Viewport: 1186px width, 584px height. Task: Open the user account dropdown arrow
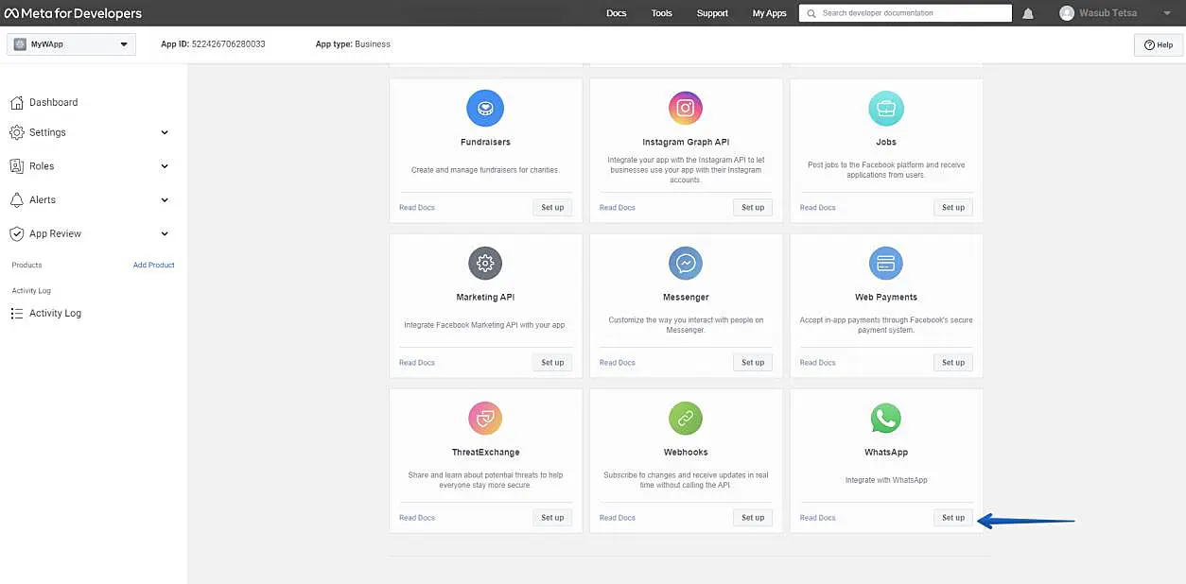tap(1166, 13)
